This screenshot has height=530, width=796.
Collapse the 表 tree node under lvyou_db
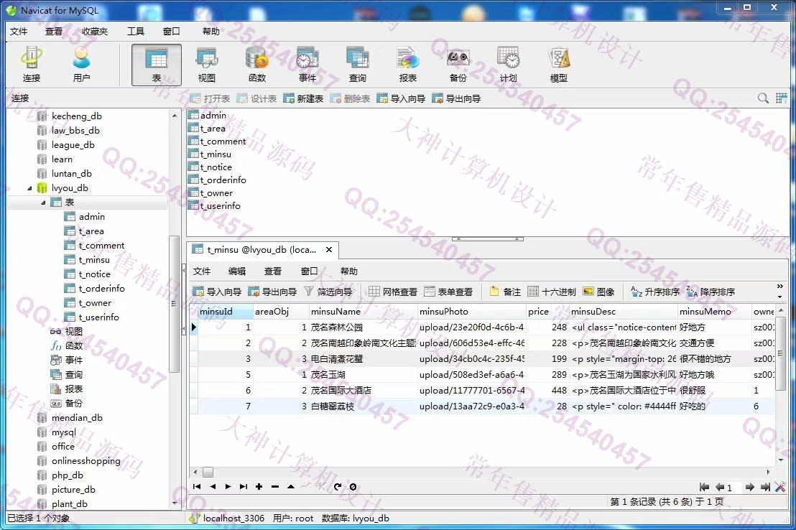(x=43, y=203)
